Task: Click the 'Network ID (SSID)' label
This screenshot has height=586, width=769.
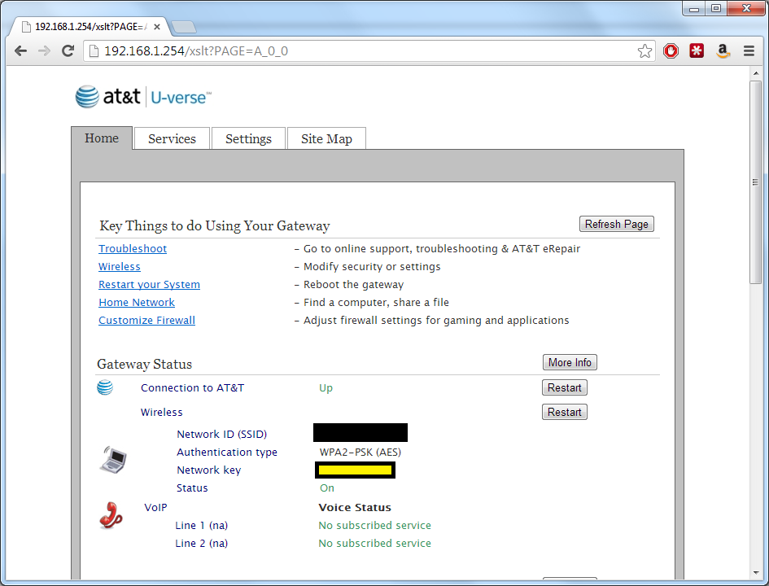Action: tap(221, 435)
